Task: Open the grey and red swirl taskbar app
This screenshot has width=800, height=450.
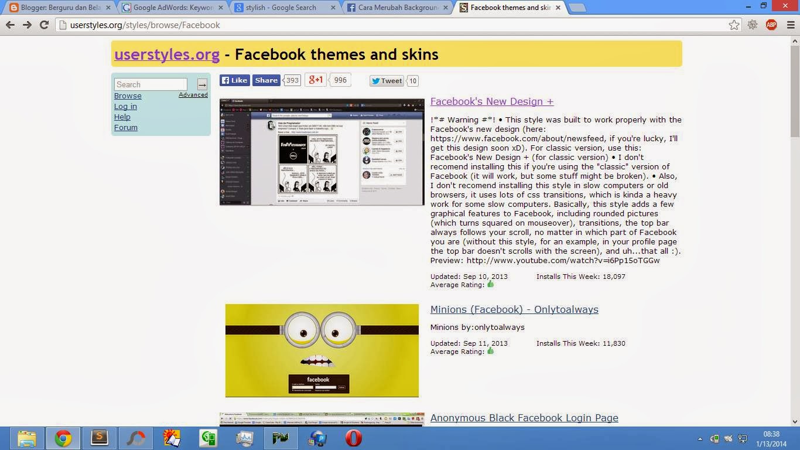Action: [136, 438]
